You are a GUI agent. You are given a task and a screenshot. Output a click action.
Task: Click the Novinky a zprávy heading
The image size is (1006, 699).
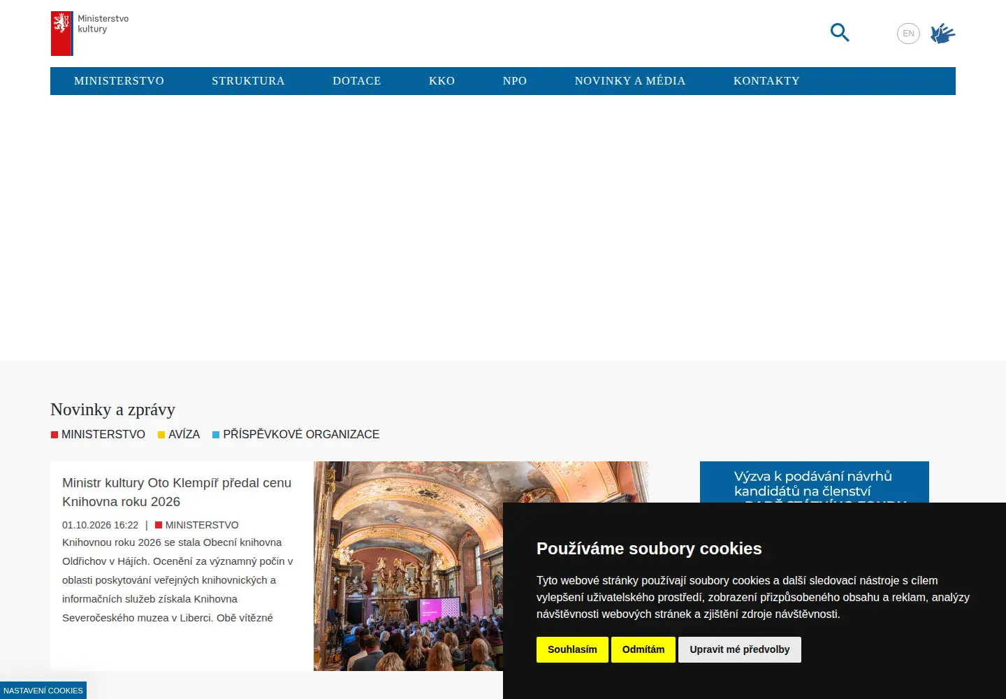click(112, 410)
